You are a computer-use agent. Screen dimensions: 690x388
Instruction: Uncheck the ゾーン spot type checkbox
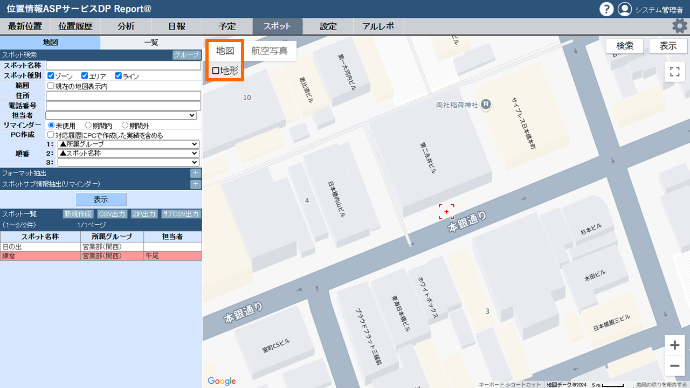coord(51,76)
